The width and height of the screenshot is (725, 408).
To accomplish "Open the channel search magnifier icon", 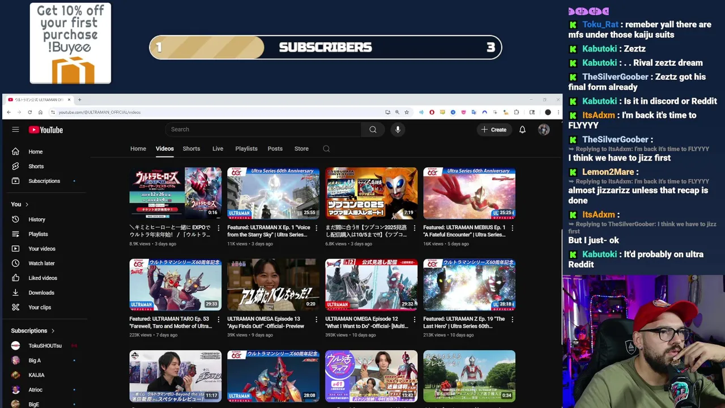I will tap(326, 149).
